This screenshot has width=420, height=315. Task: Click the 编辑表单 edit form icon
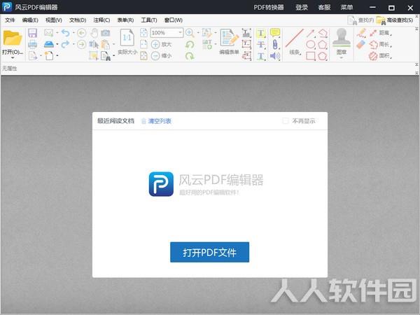tap(229, 38)
